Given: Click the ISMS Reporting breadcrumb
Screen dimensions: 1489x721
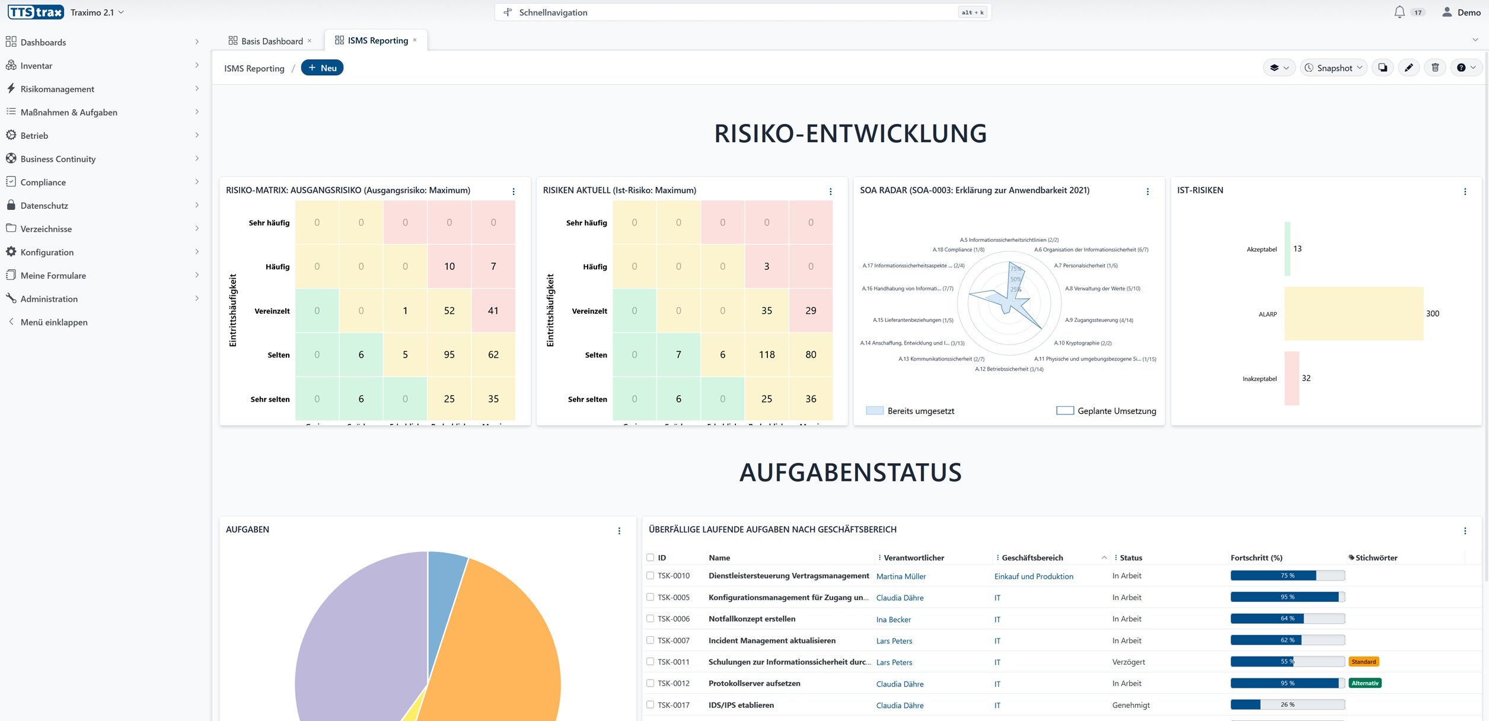Looking at the screenshot, I should (x=254, y=68).
